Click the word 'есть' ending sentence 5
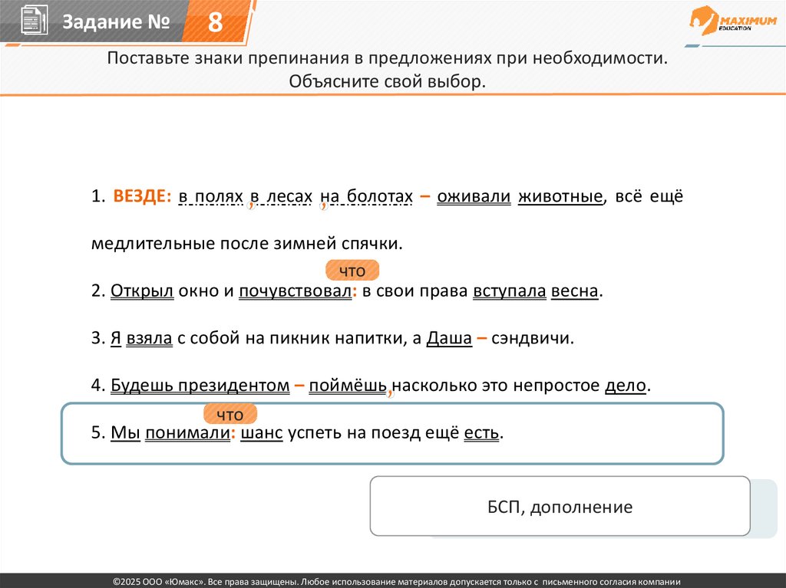This screenshot has height=588, width=786. (x=481, y=432)
